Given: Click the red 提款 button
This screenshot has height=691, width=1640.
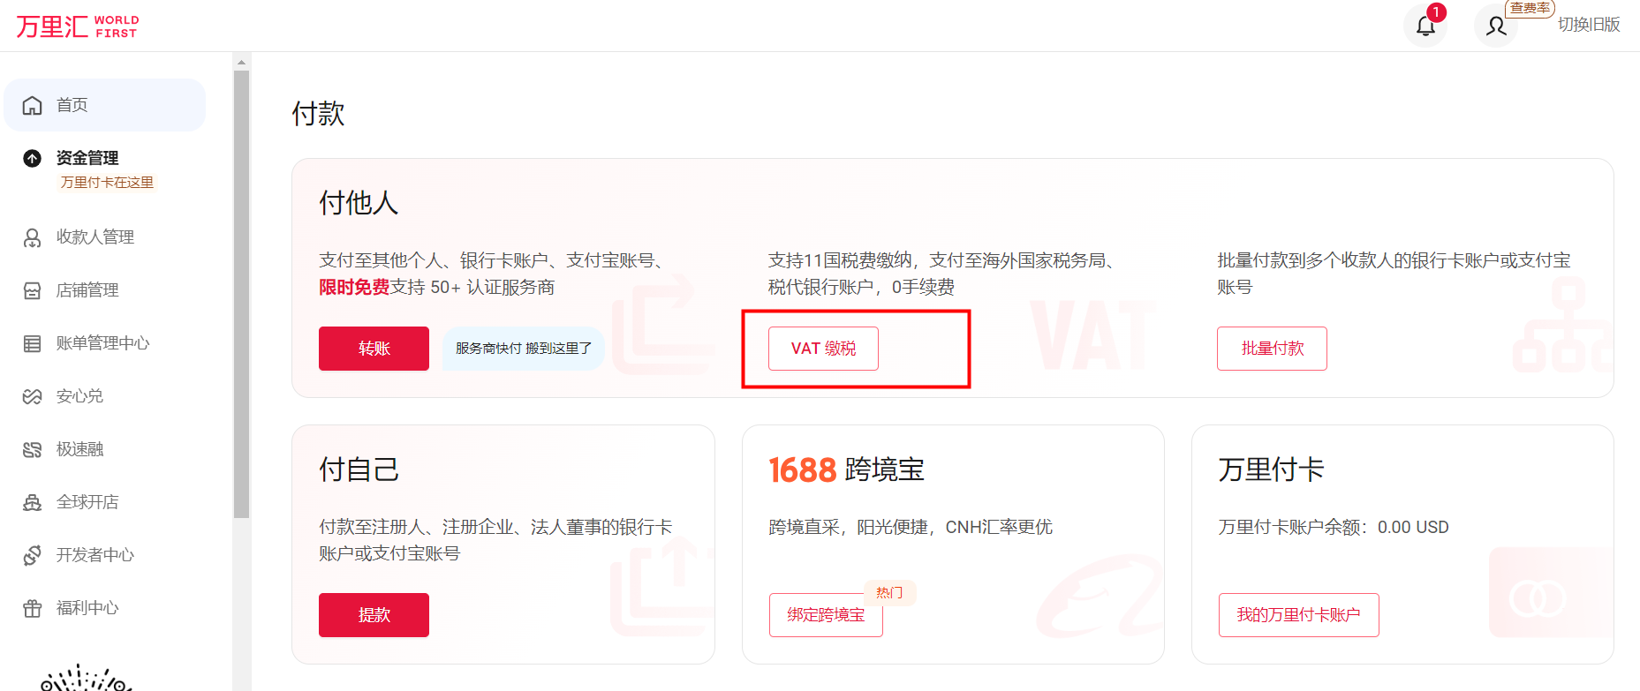Looking at the screenshot, I should pyautogui.click(x=374, y=615).
